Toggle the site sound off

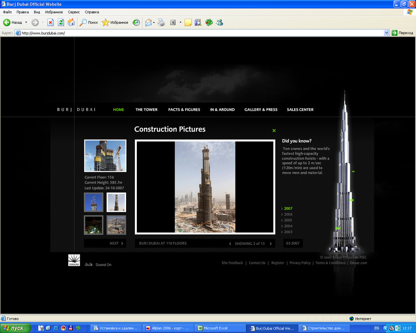pyautogui.click(x=103, y=265)
